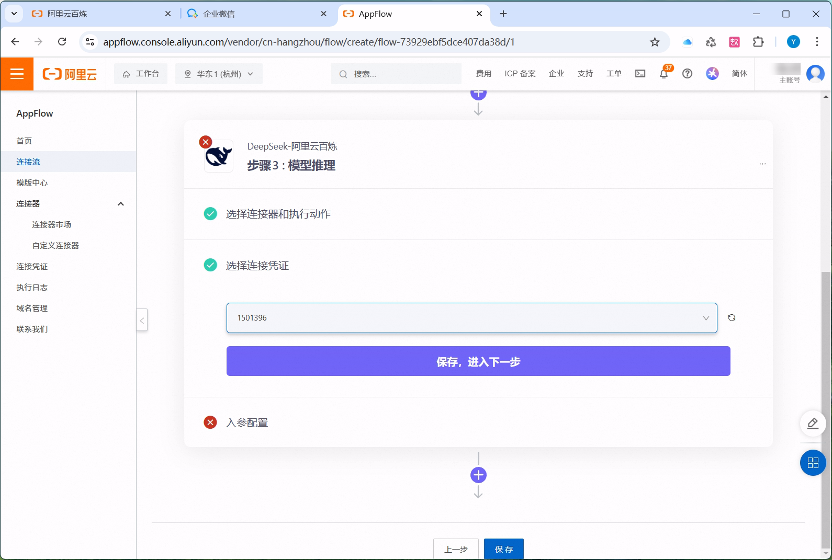Open the floating edit pencil button
Viewport: 832px width, 560px height.
coord(813,424)
